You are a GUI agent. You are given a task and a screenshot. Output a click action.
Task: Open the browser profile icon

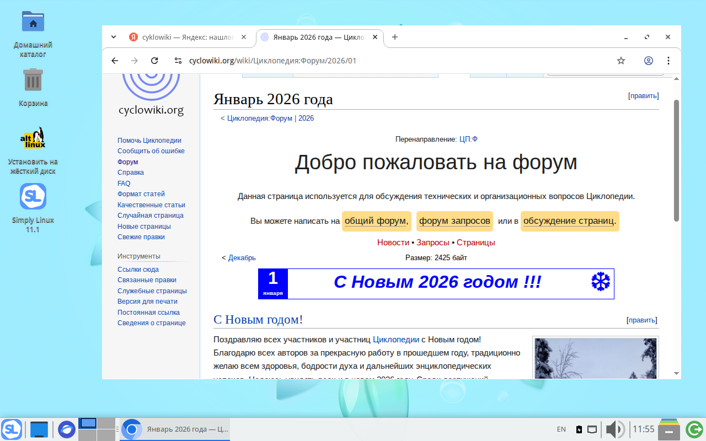pos(648,61)
